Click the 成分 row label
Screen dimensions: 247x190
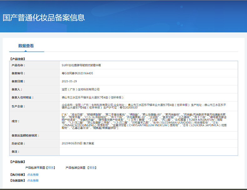click(x=15, y=121)
